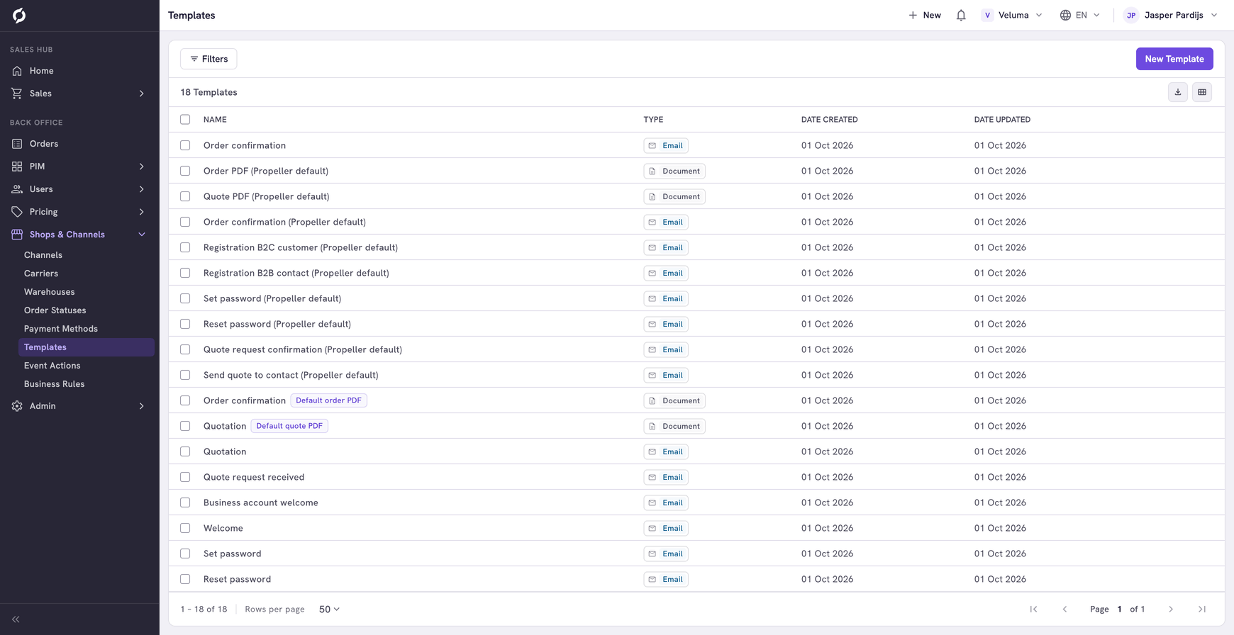This screenshot has height=635, width=1234.
Task: Collapse the Shops & Channels chevron
Action: pos(142,235)
